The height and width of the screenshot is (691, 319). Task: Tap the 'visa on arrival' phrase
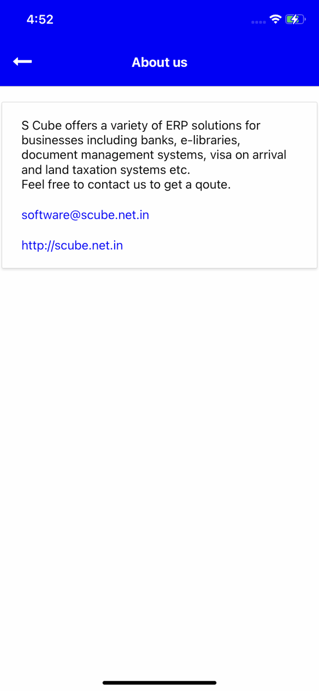coord(248,155)
